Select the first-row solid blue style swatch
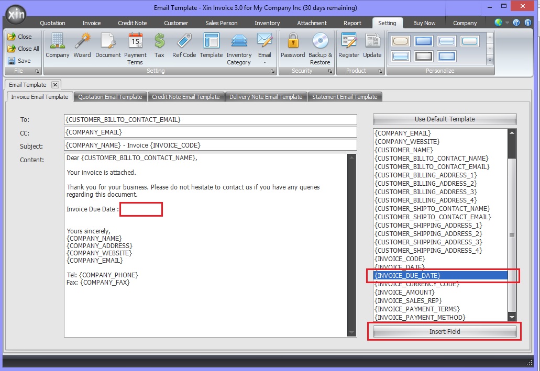Image resolution: width=540 pixels, height=371 pixels. point(424,41)
